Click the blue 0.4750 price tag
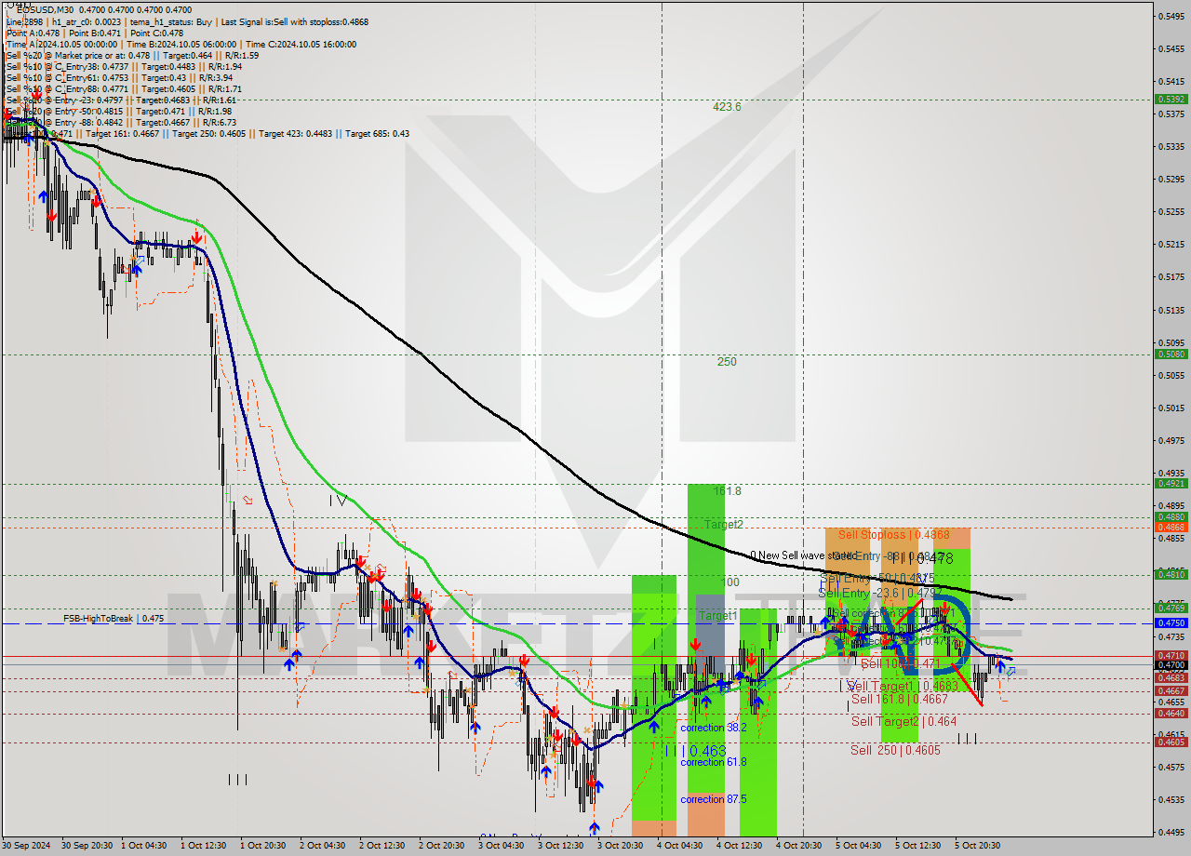The image size is (1191, 856). (1171, 622)
